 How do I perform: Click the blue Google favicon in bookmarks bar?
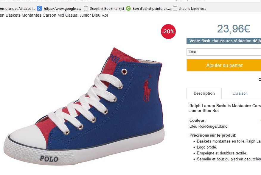[39, 9]
